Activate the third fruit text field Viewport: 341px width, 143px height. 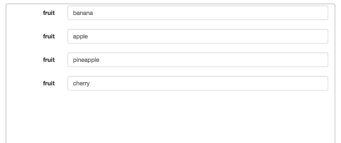click(198, 60)
